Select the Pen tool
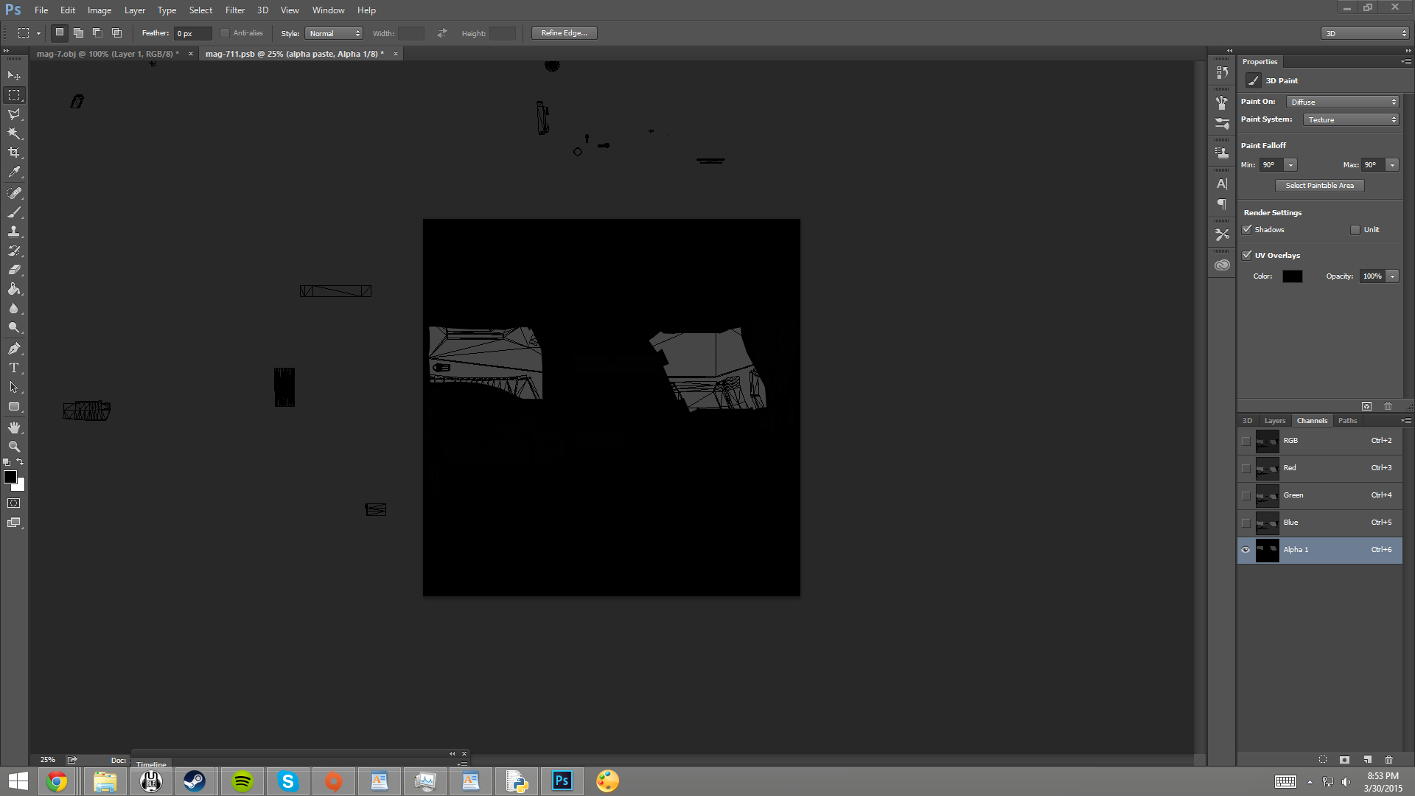 pos(14,349)
